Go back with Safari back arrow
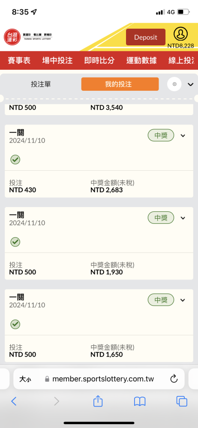198x428 pixels. coord(14,401)
